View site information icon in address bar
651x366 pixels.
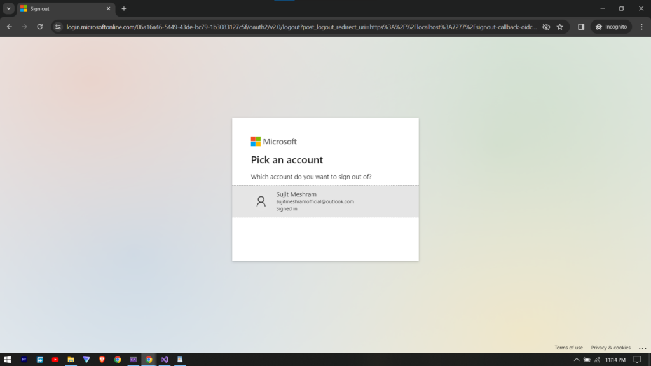coord(58,27)
